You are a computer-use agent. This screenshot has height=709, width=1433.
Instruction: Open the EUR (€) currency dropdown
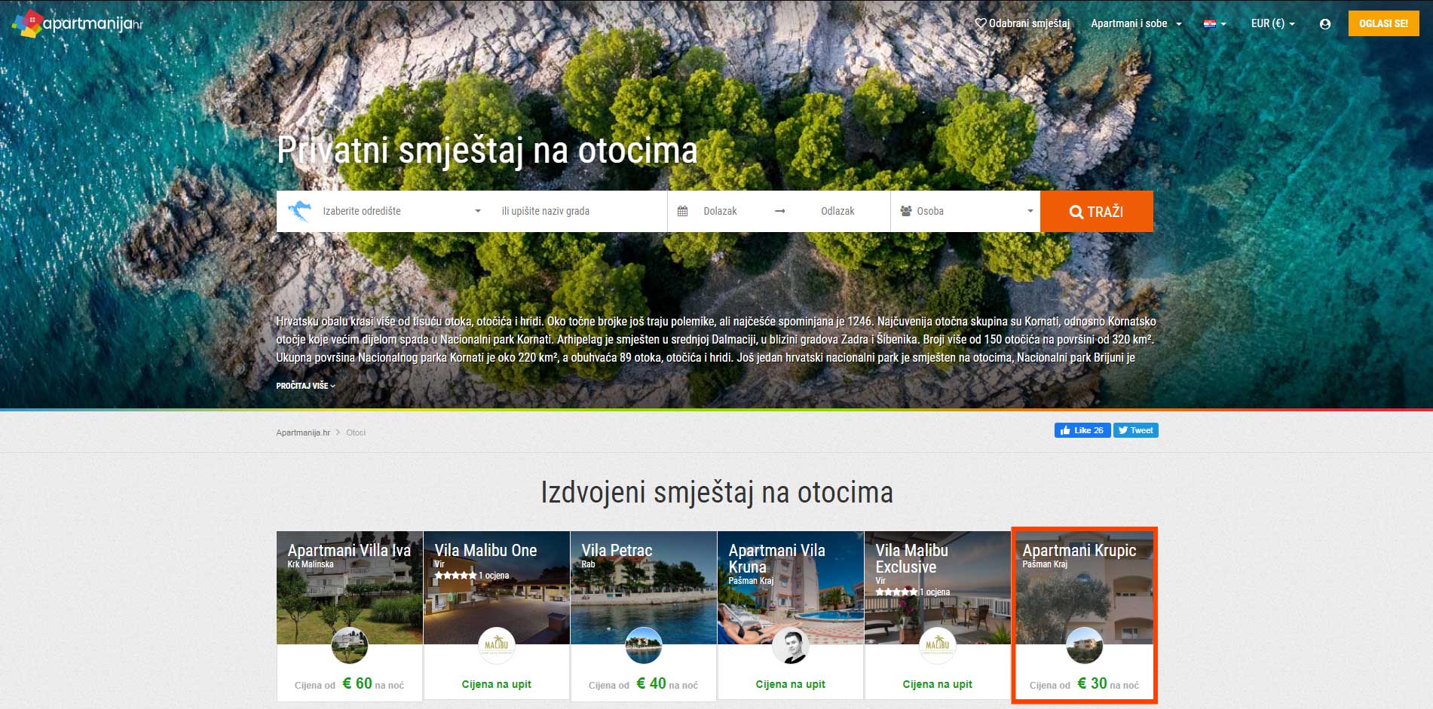pos(1272,23)
